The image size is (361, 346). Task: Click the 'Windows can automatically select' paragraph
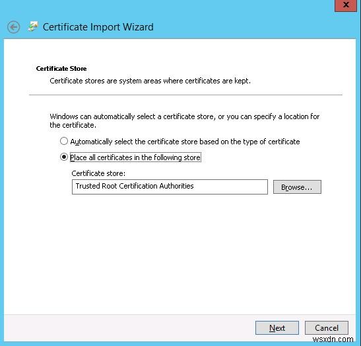184,120
